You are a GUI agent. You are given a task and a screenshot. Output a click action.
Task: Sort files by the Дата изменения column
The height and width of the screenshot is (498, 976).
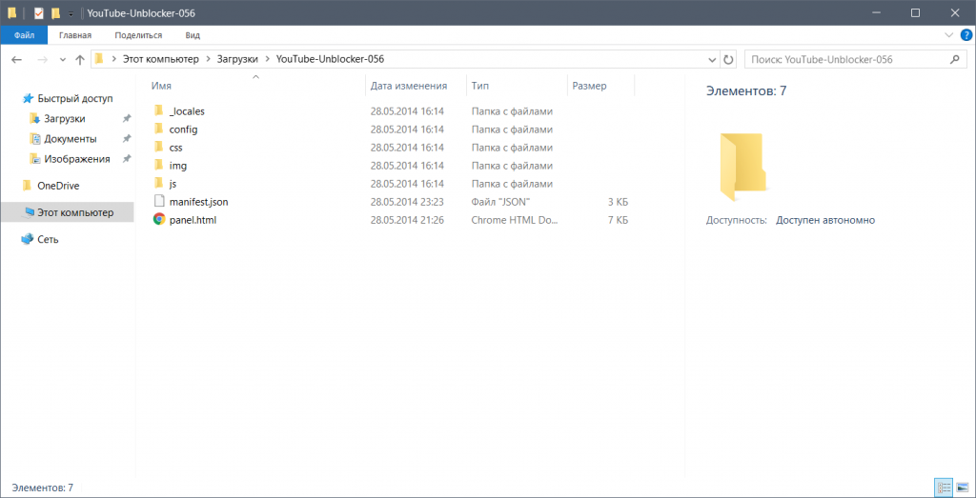pos(409,86)
